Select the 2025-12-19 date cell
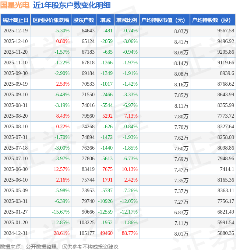This screenshot has width=236, height=250. (x=15, y=31)
